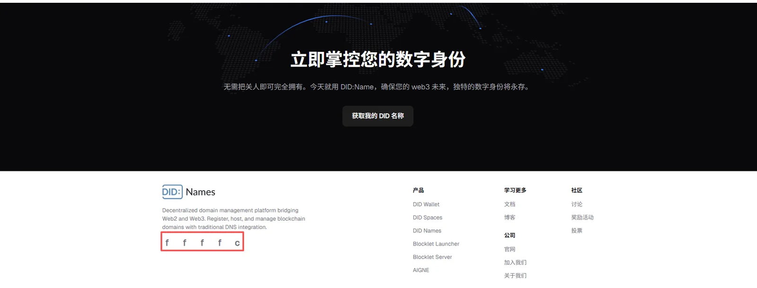Click the 产品 column heading
The image size is (757, 288).
tap(418, 190)
